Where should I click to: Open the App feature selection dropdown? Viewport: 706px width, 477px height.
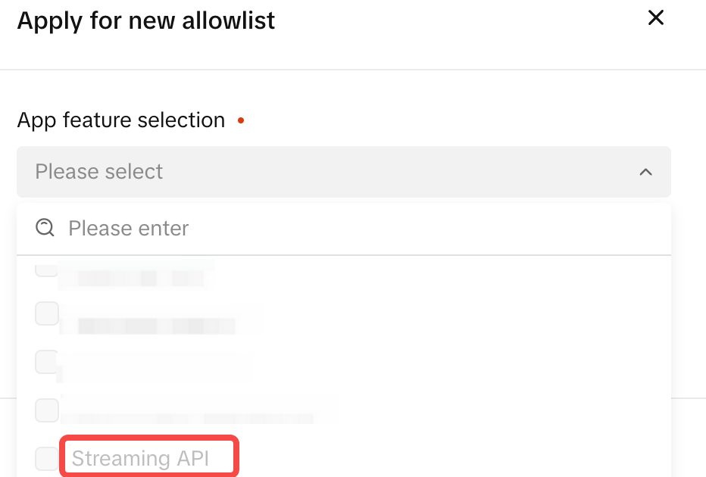[344, 172]
